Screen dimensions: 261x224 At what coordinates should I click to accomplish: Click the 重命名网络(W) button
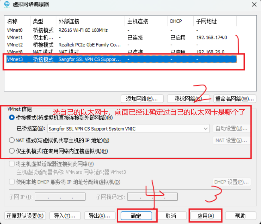point(235,98)
